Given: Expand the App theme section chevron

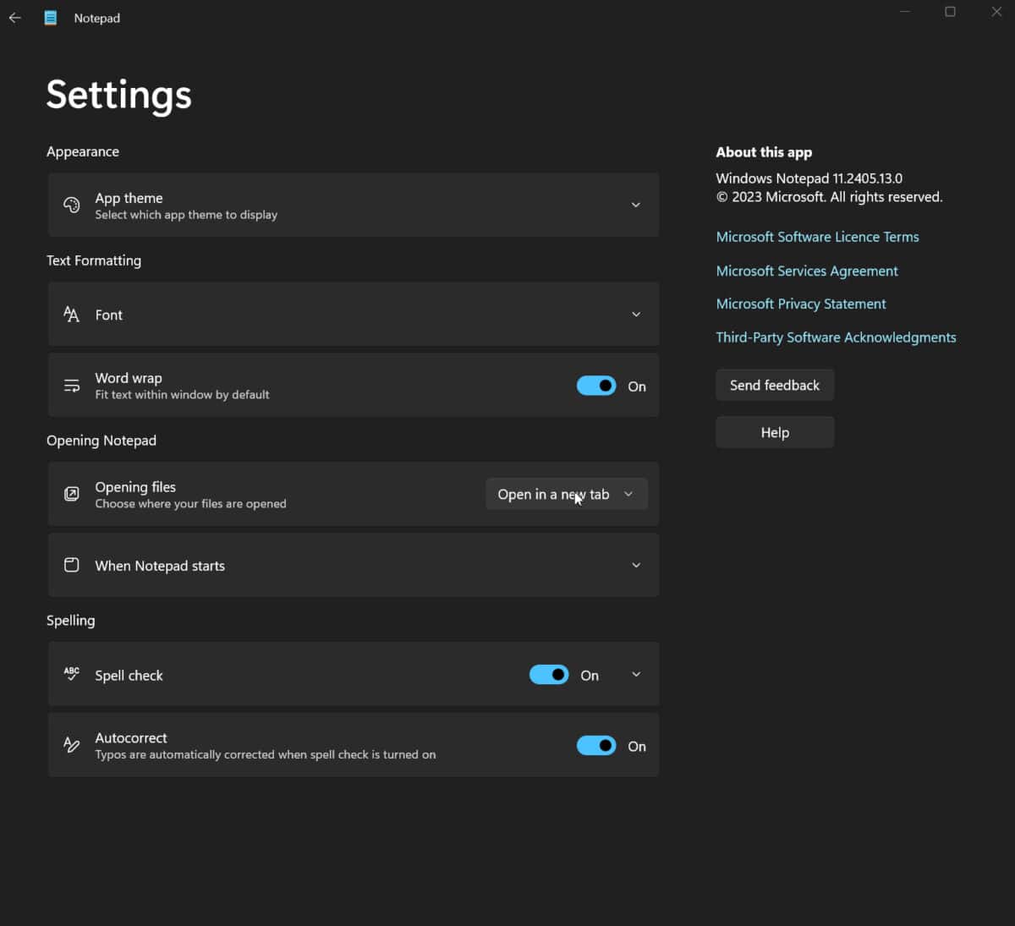Looking at the screenshot, I should 636,205.
